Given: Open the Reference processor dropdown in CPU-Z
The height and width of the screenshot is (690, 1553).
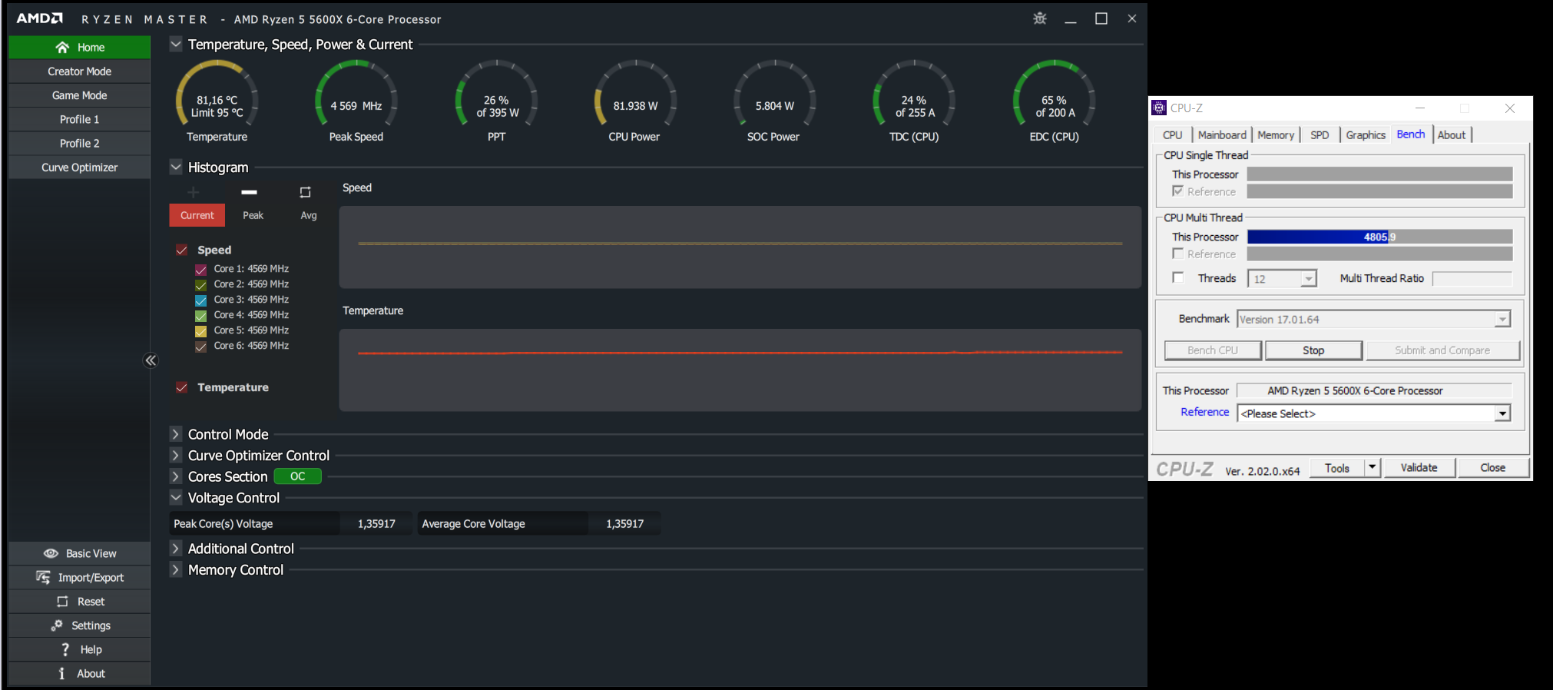Looking at the screenshot, I should (1502, 413).
